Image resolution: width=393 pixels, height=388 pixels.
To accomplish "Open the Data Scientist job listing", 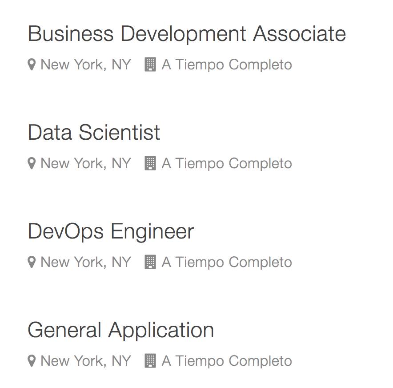I will [x=94, y=133].
